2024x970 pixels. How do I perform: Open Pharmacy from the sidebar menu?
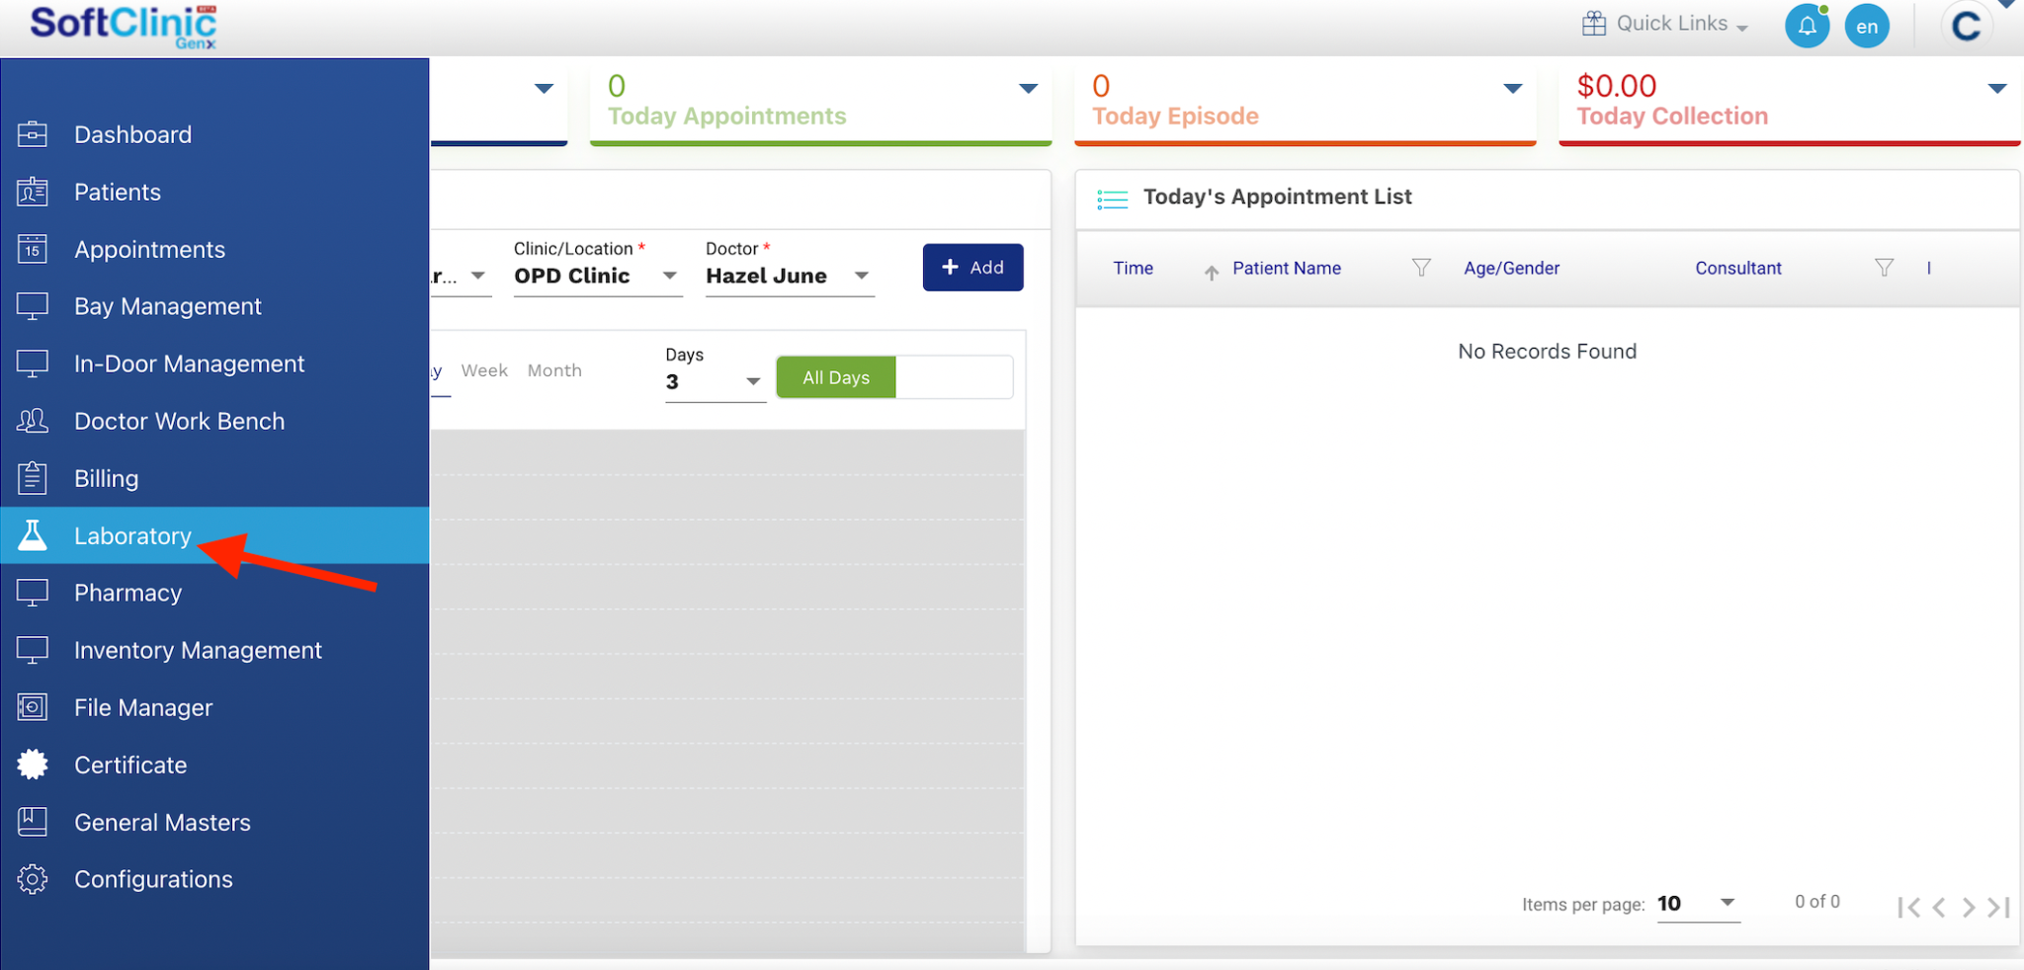click(128, 593)
